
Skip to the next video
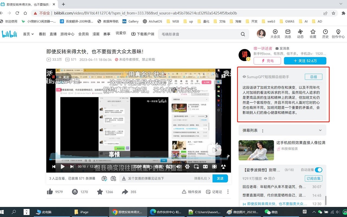[72, 167]
